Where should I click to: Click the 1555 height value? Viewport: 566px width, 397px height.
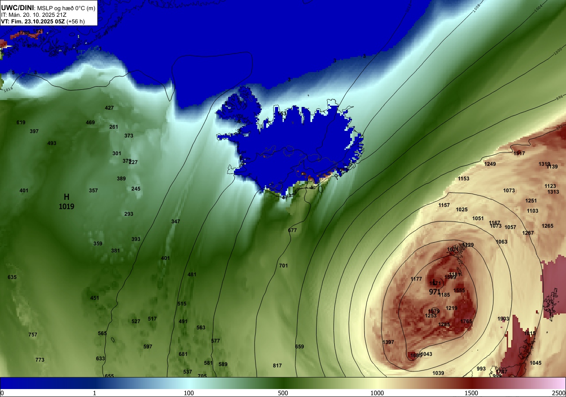pyautogui.click(x=459, y=290)
